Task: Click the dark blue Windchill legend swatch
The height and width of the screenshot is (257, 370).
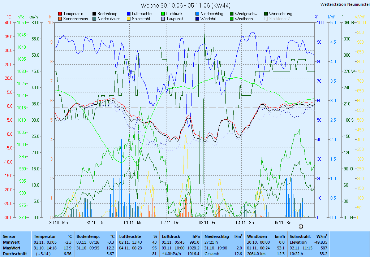Action: click(197, 19)
